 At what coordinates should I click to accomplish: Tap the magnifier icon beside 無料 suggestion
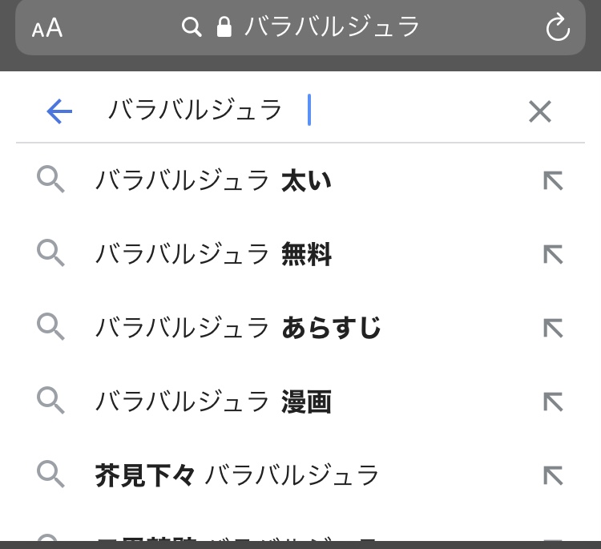pyautogui.click(x=50, y=253)
